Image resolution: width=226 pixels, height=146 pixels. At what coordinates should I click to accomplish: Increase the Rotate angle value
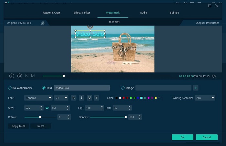69,116
